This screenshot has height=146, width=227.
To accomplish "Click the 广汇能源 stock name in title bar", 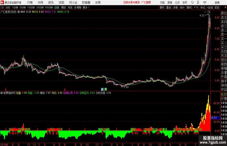I will click(x=146, y=2).
